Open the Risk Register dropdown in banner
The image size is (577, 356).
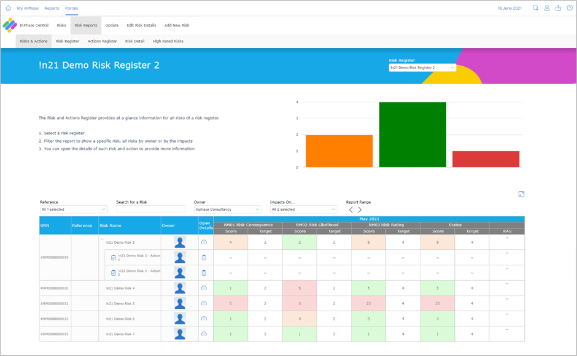(422, 67)
